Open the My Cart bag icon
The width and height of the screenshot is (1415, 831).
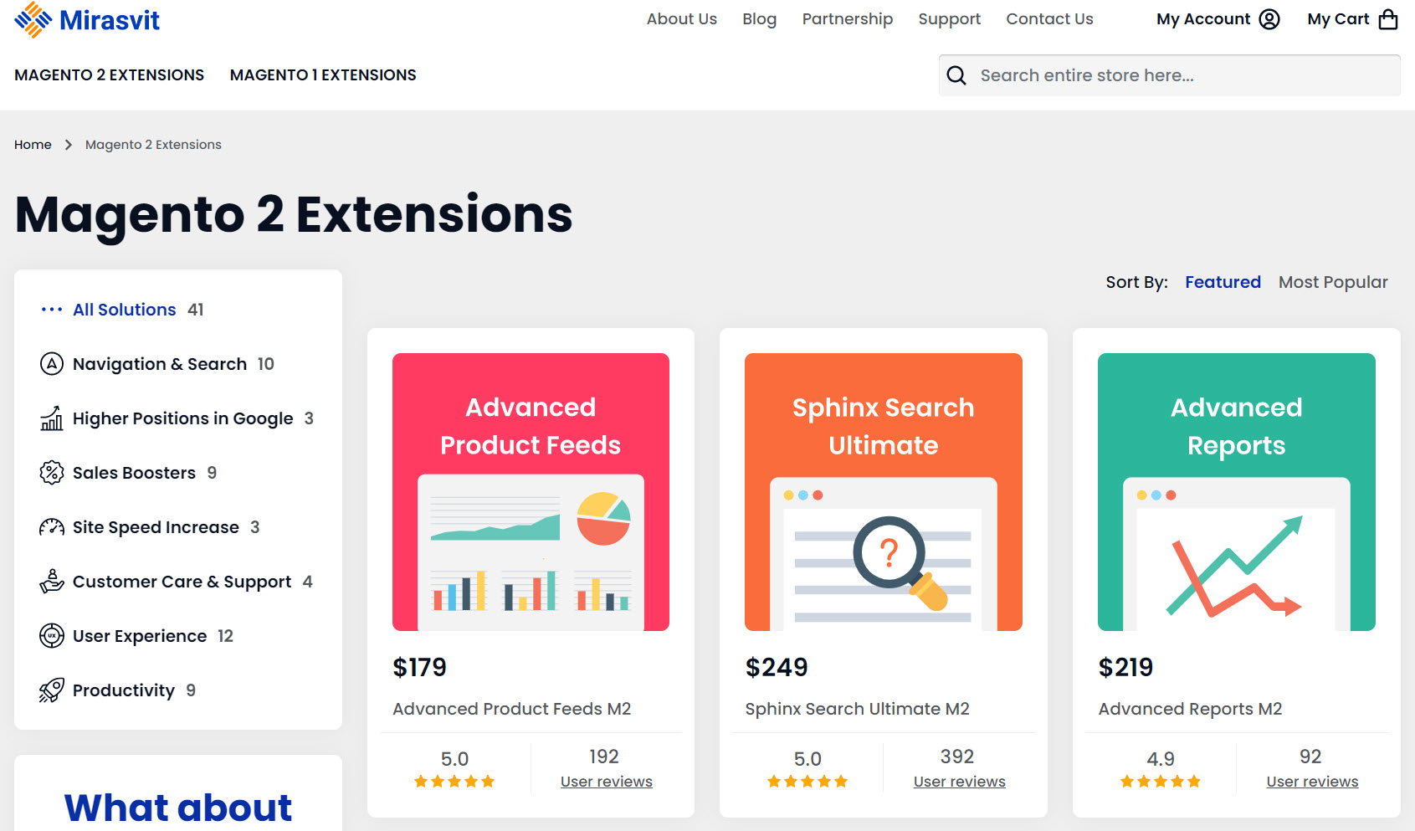click(1388, 19)
